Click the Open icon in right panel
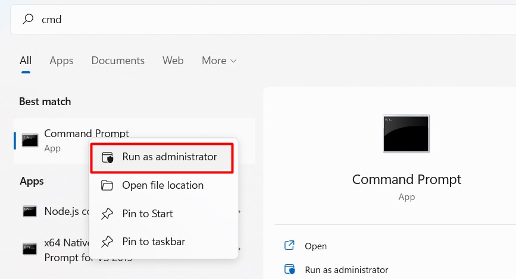The image size is (516, 279). pos(290,246)
